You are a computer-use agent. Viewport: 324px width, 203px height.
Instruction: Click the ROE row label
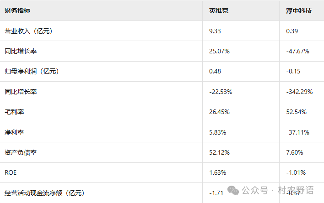pos(11,172)
